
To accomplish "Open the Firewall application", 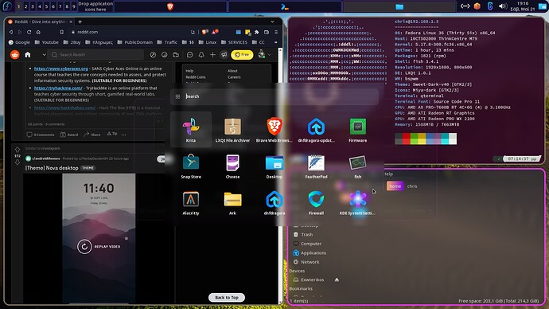I will (316, 203).
